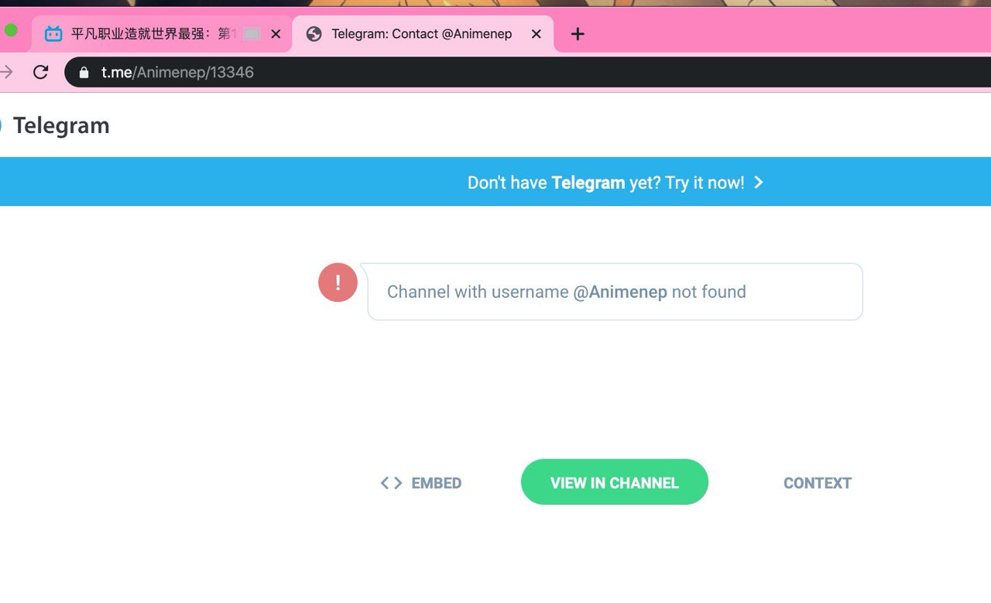
Task: Click the EMBED link
Action: point(421,483)
